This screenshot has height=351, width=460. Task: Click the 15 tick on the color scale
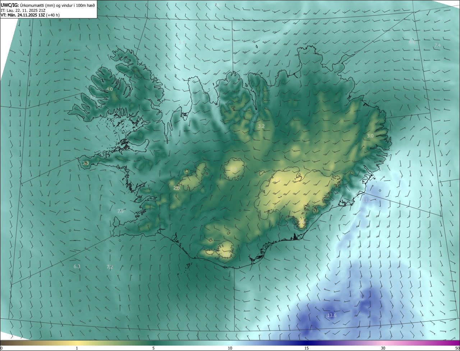[x=307, y=348]
